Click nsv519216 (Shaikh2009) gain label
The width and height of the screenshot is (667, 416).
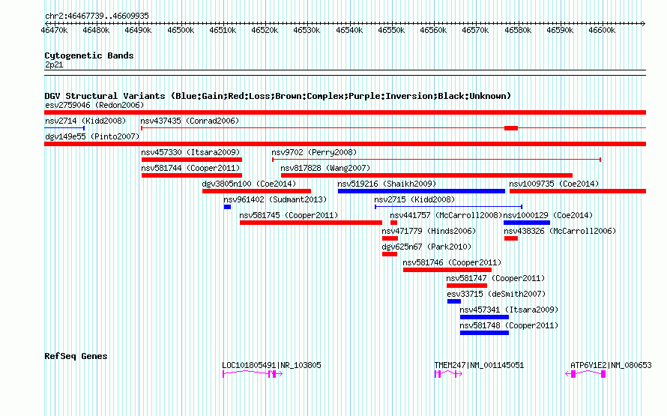(x=387, y=184)
